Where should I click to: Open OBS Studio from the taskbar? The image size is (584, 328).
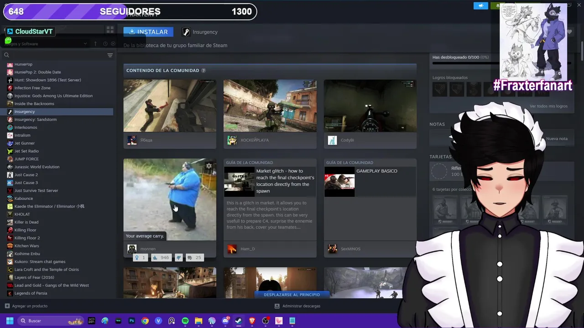tap(265, 321)
